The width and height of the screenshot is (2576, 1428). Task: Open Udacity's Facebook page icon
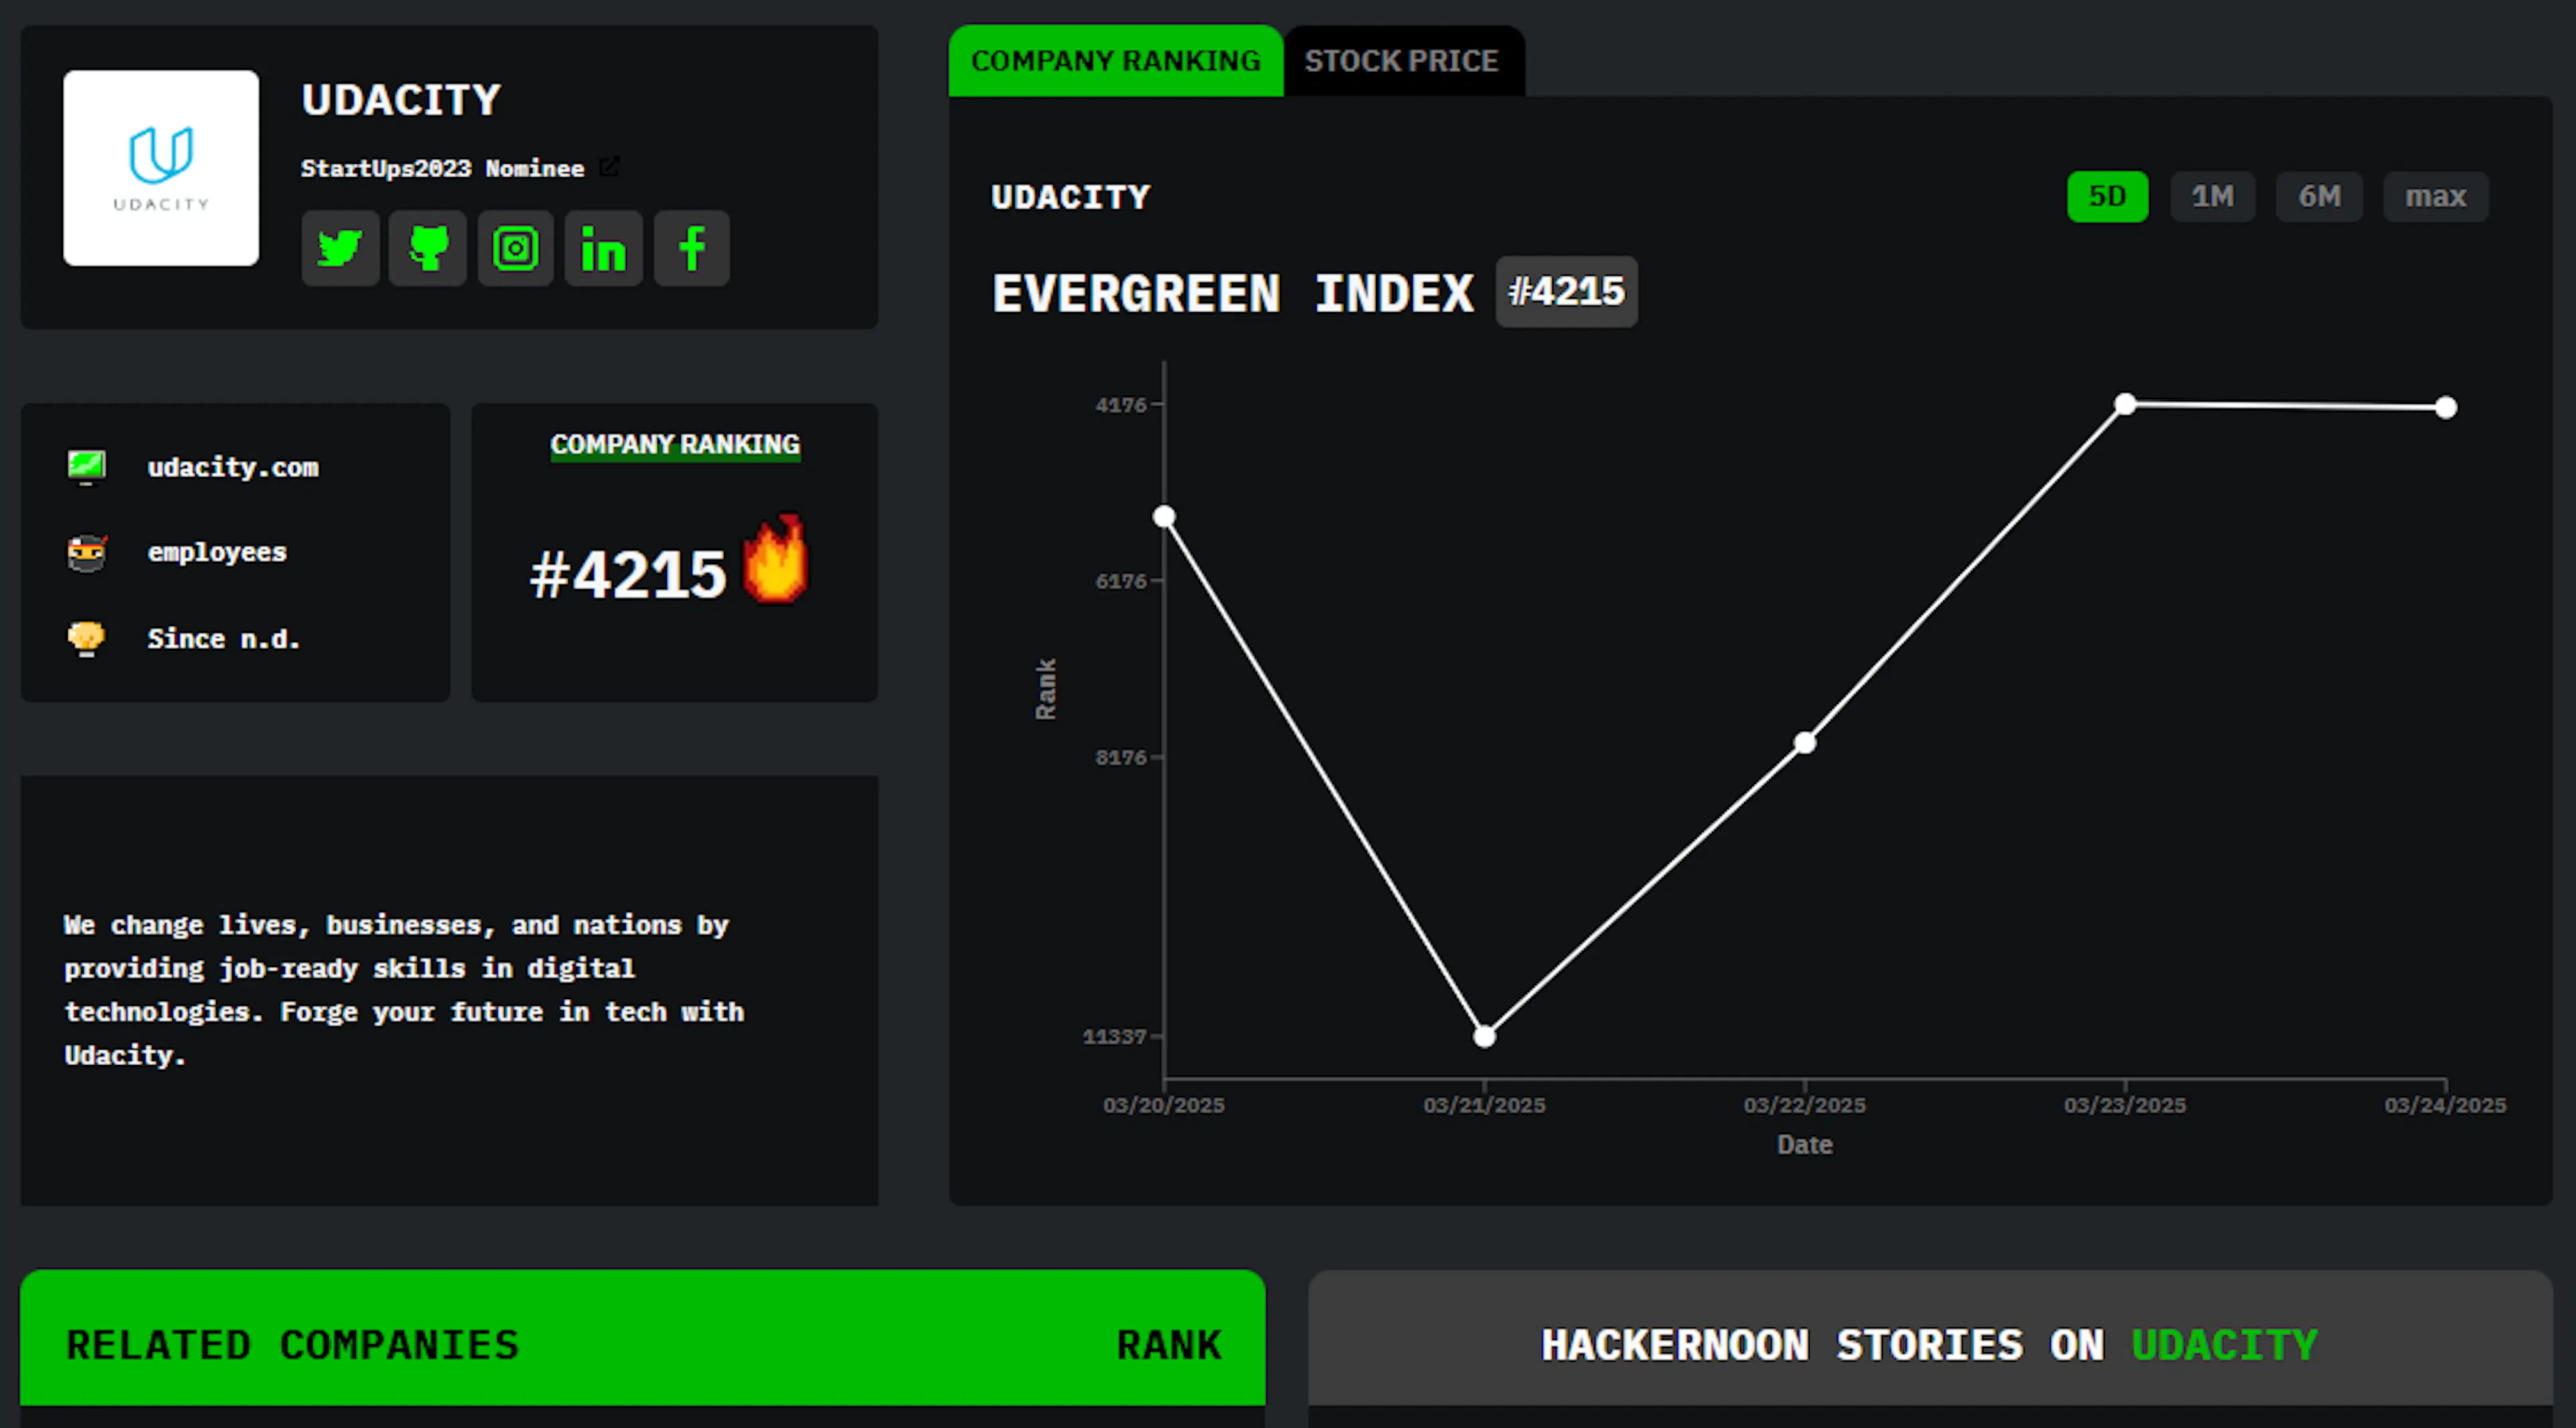692,248
